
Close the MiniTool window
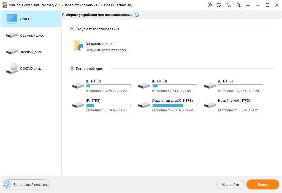277,5
